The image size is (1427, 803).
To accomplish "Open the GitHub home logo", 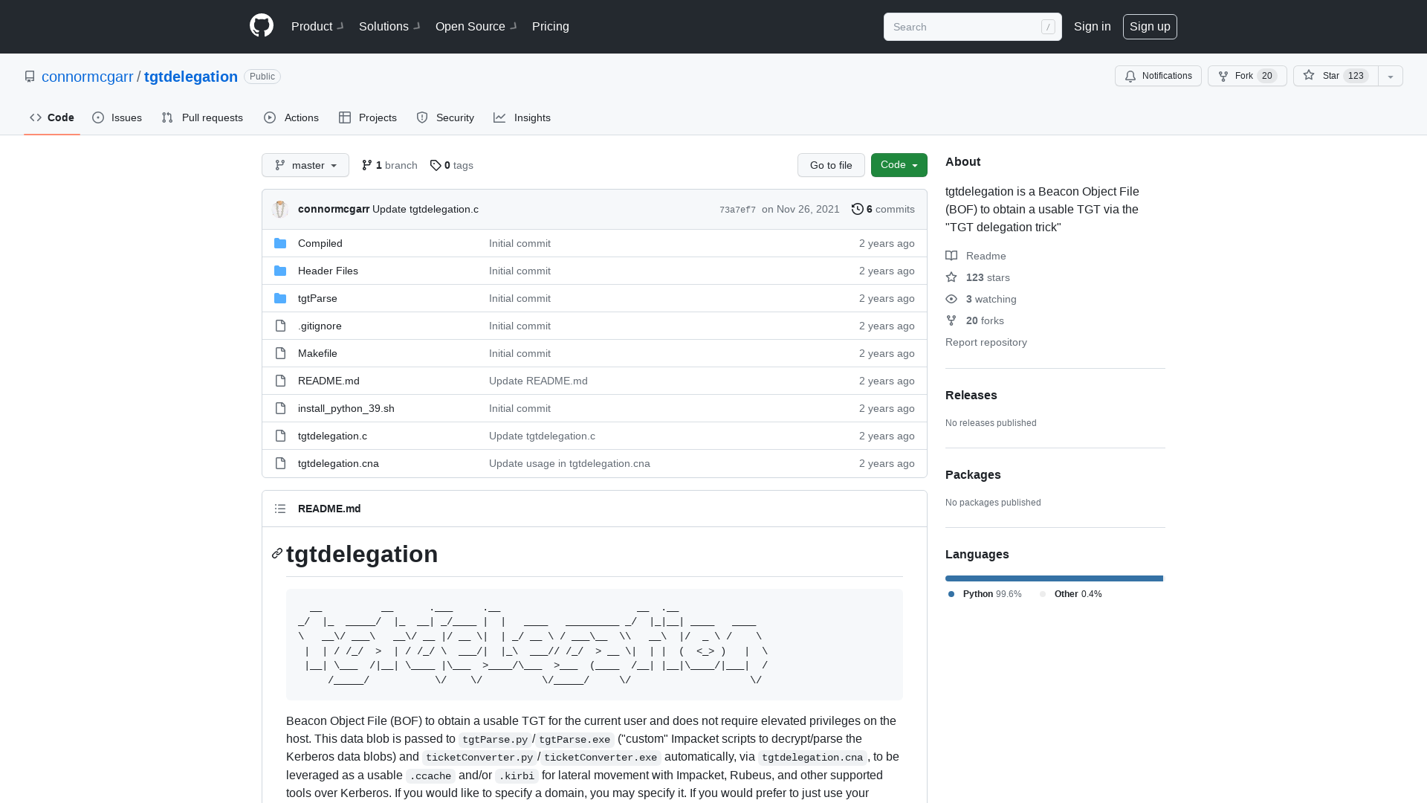I will 262,26.
